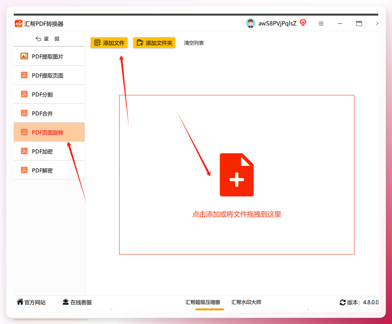Click the PDF合并 sidebar icon
The height and width of the screenshot is (324, 392).
coord(24,113)
